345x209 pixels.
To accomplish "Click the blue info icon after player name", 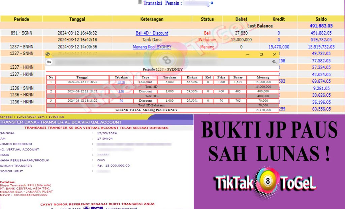I will pos(212,3).
